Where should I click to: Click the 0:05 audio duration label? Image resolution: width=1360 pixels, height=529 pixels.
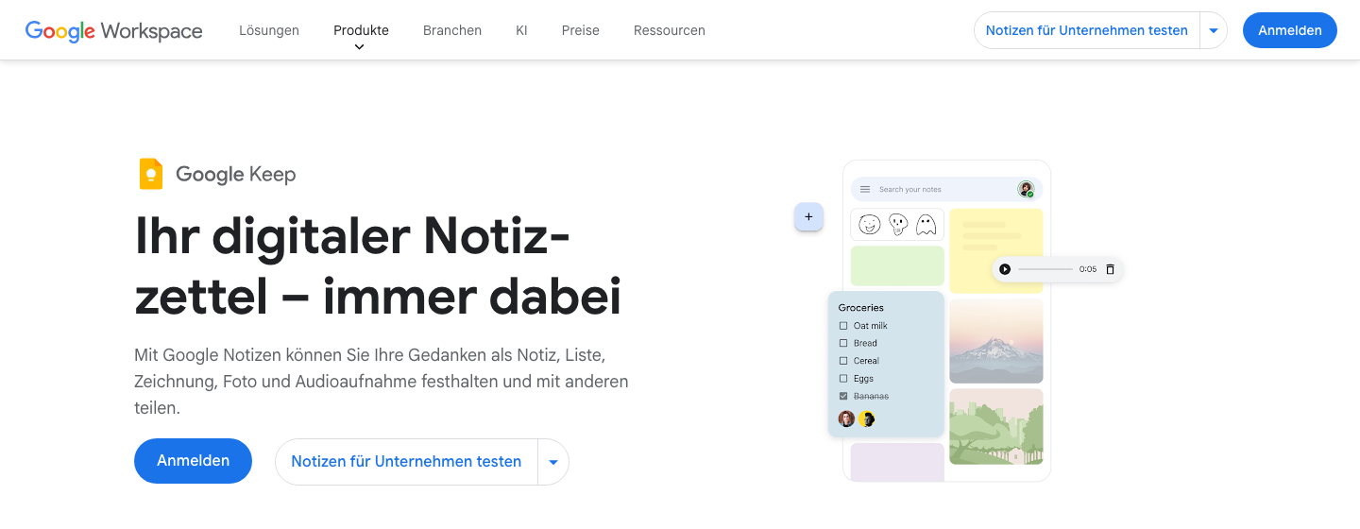(1088, 269)
